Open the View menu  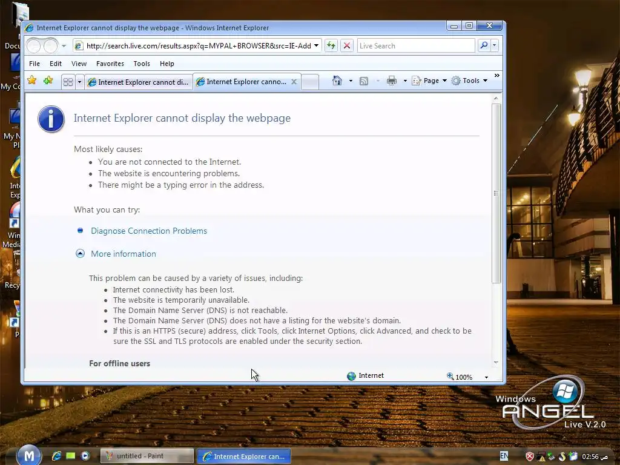[x=79, y=64]
